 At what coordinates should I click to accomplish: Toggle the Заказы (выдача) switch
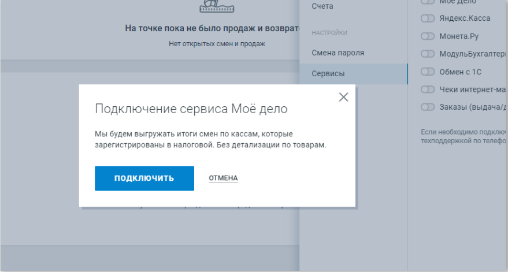pos(428,107)
